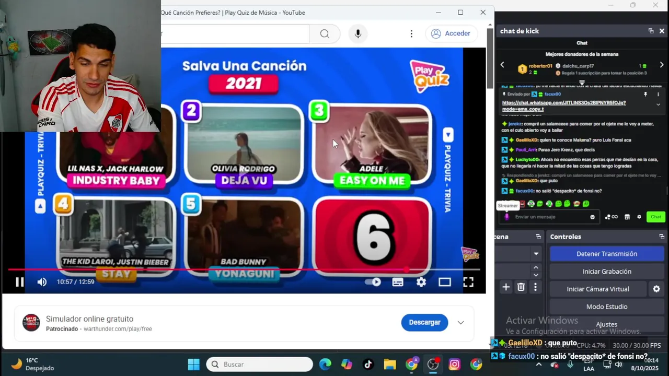
Task: Click the Detener Transmisión button
Action: (x=606, y=254)
